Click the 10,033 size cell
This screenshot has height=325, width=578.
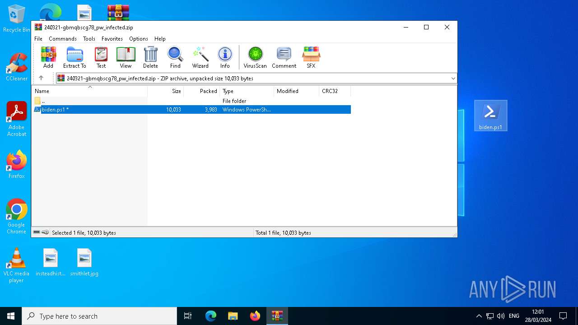[x=173, y=110]
